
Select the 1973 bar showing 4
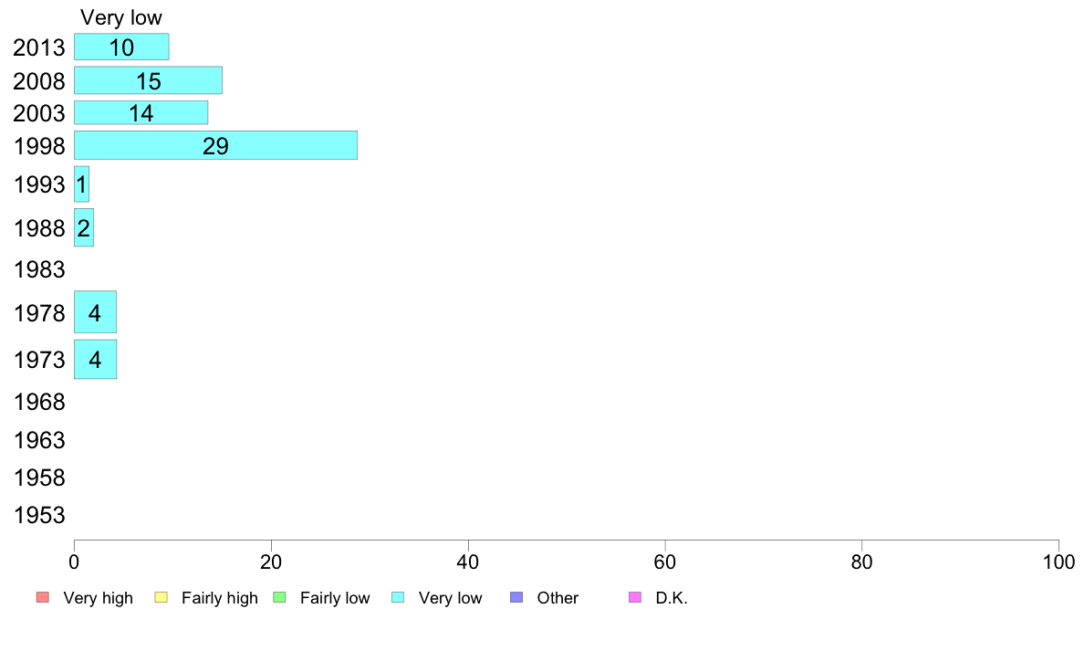point(96,359)
